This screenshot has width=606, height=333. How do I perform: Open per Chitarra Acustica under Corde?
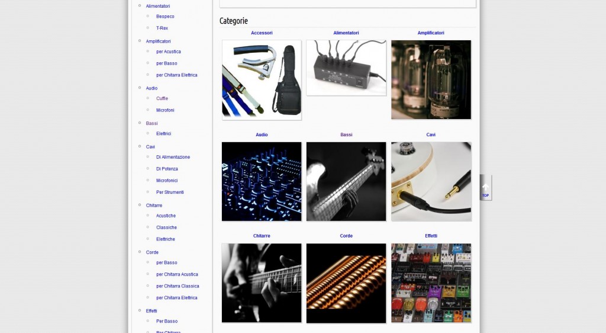[x=177, y=274]
